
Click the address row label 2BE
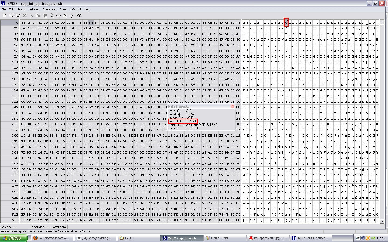[15, 124]
